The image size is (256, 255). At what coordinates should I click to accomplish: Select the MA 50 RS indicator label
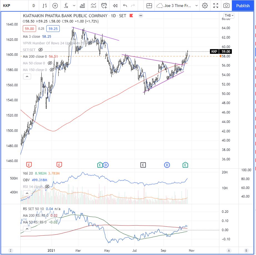pos(35,222)
